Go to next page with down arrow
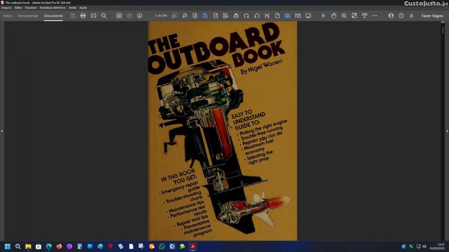This screenshot has width=449, height=252. tap(140, 16)
